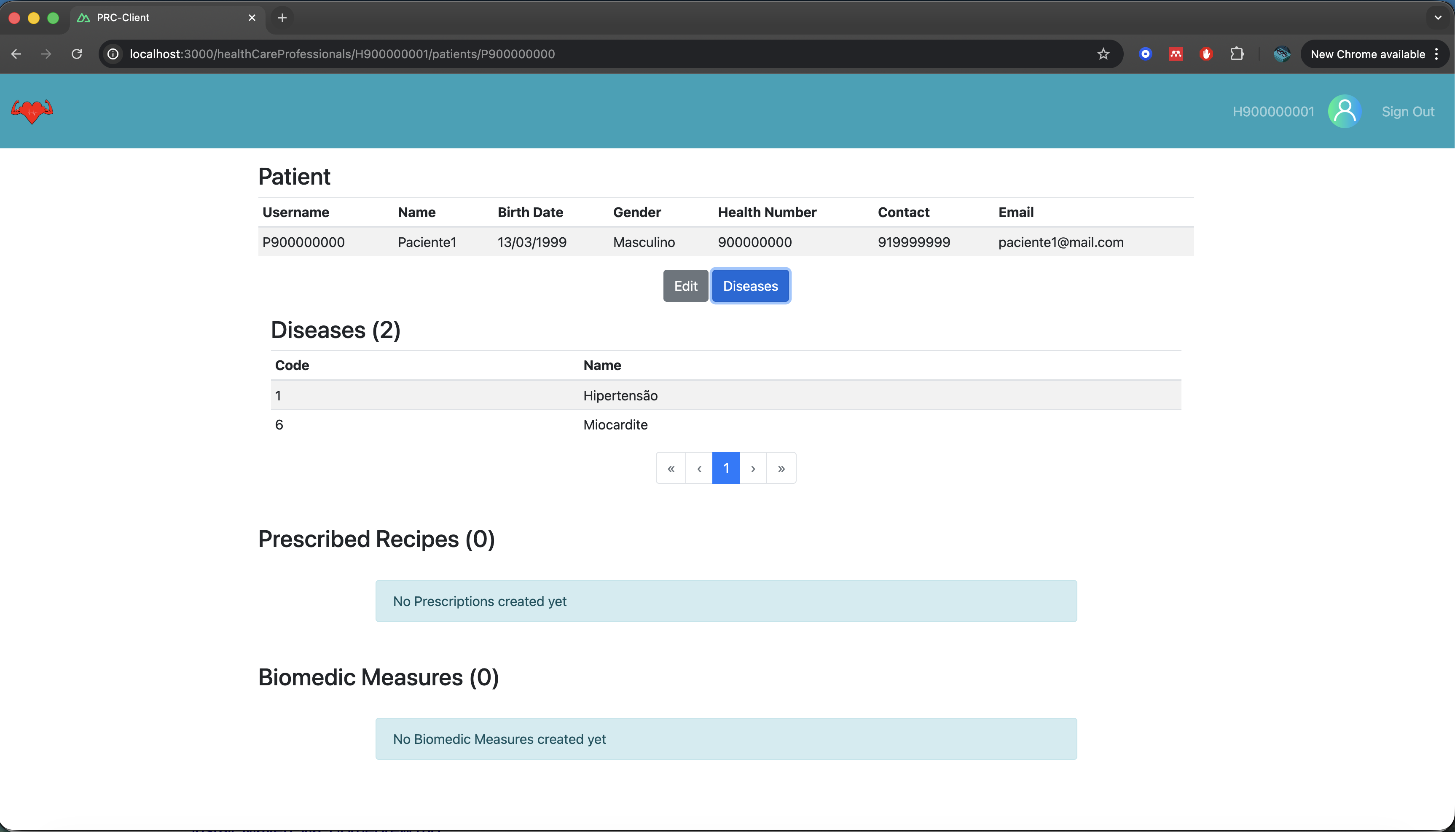Click the heart logo in the navbar
Viewport: 1455px width, 832px height.
(x=32, y=111)
